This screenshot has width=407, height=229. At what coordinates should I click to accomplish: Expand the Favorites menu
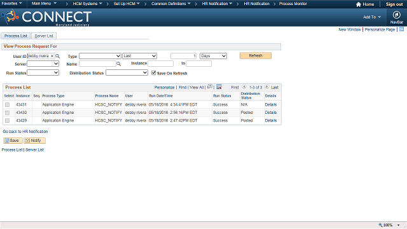tap(11, 3)
